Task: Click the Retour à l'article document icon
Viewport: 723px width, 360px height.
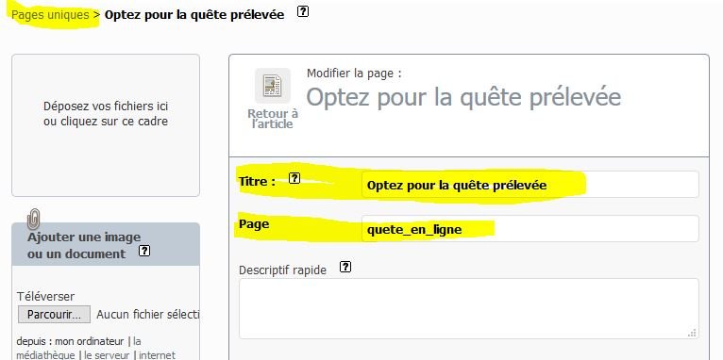Action: pos(273,85)
